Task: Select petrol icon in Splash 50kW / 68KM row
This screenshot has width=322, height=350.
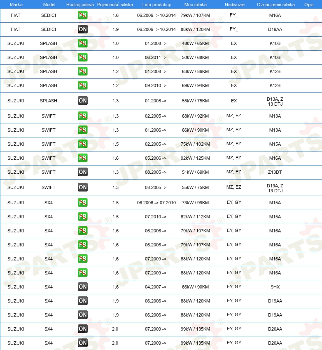Action: click(83, 57)
